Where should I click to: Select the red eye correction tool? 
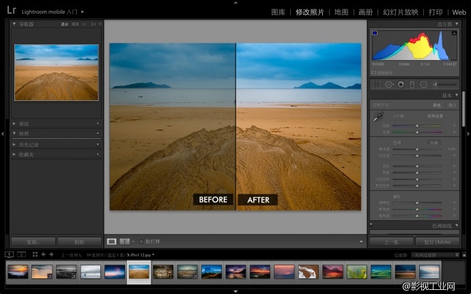click(401, 84)
